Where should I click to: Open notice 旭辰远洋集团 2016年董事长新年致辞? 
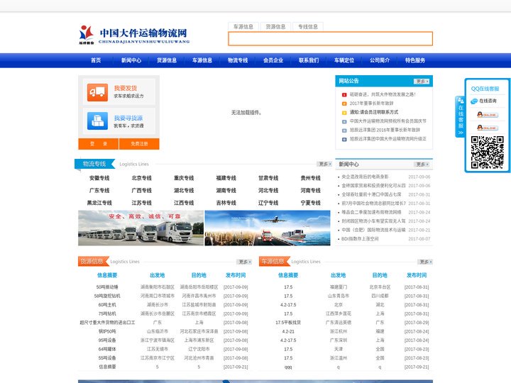(x=385, y=130)
